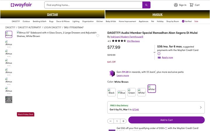
Task: Select the Black color swatch
Action: point(111,92)
